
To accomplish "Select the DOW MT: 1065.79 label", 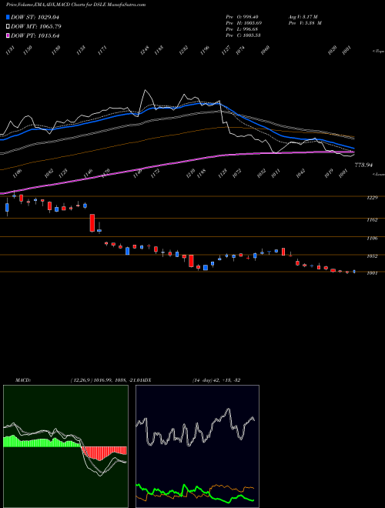I will [x=36, y=27].
